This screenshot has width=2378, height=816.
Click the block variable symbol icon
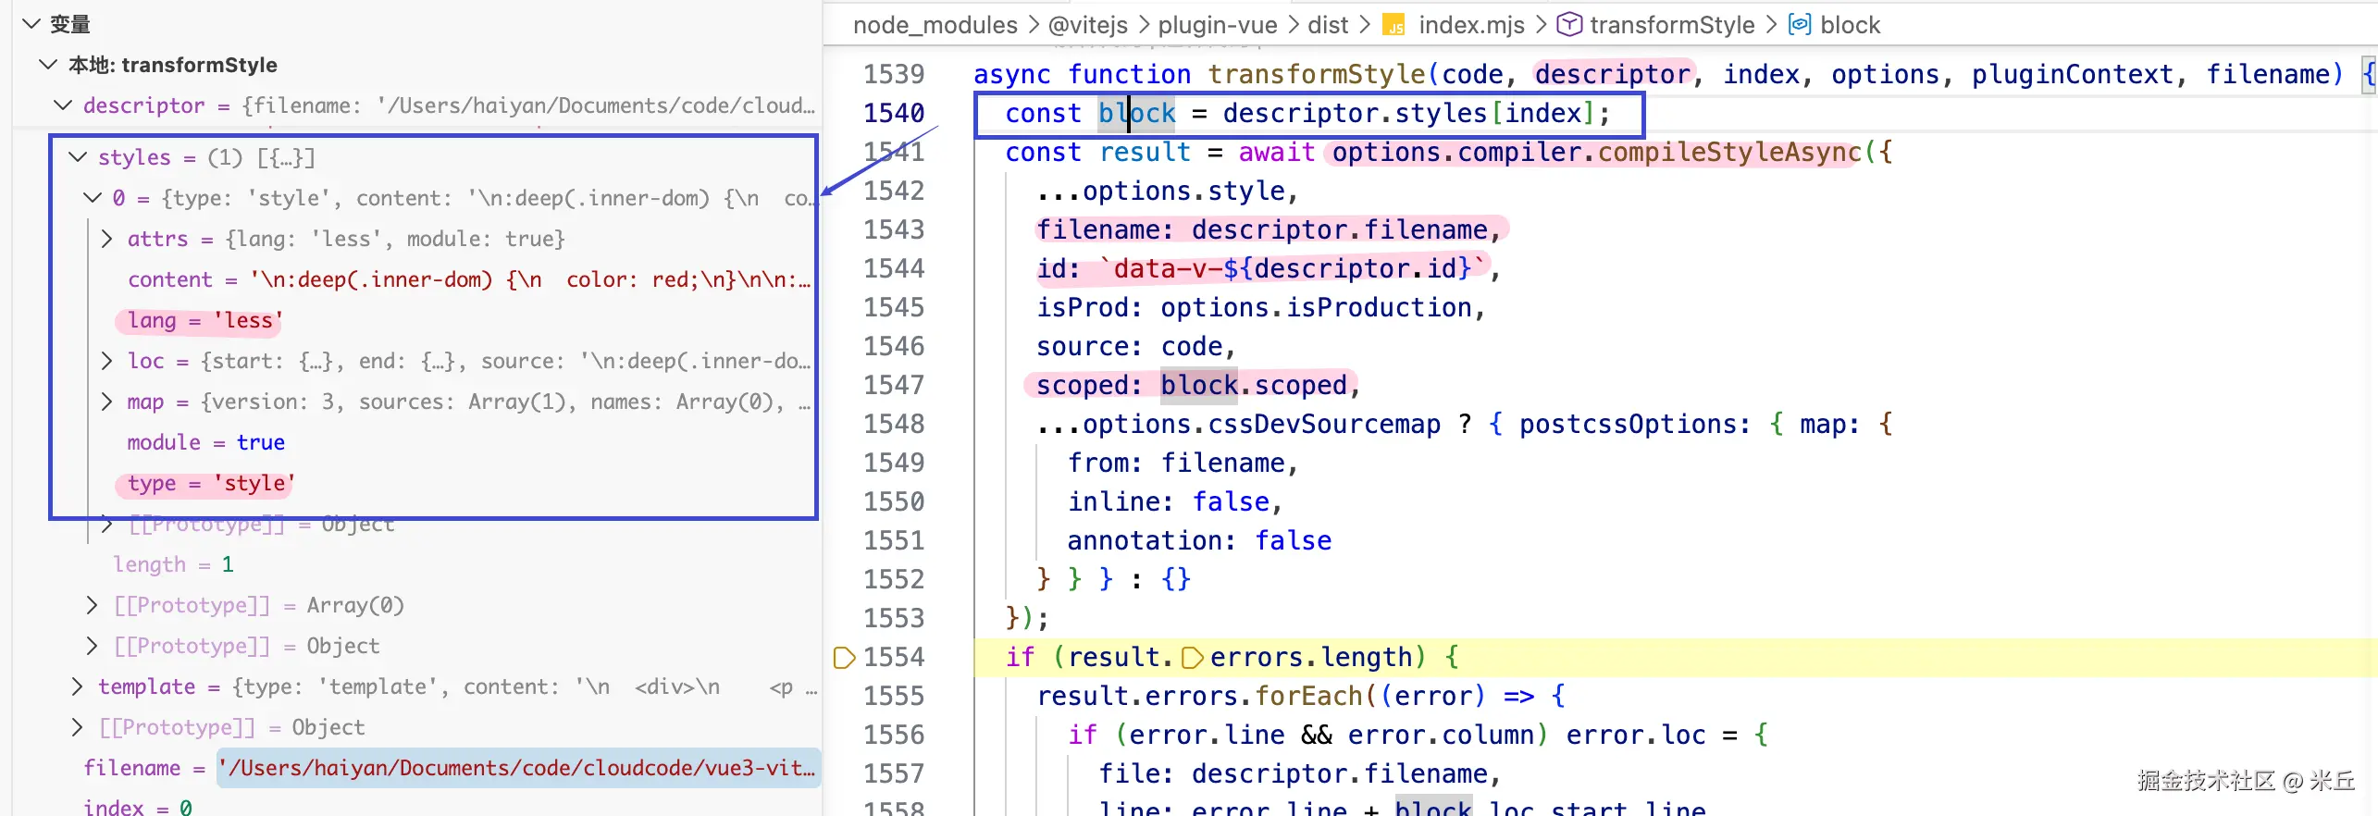click(x=1800, y=25)
